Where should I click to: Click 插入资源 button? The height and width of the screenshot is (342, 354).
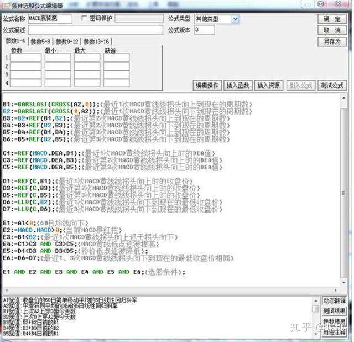pyautogui.click(x=269, y=85)
